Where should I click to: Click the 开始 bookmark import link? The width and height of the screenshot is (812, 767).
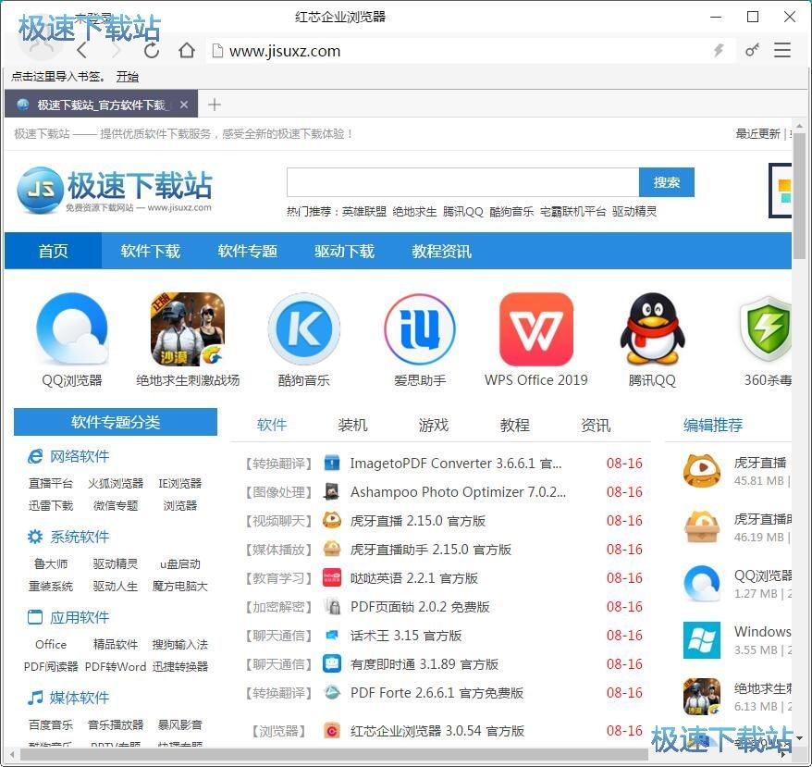(x=127, y=77)
